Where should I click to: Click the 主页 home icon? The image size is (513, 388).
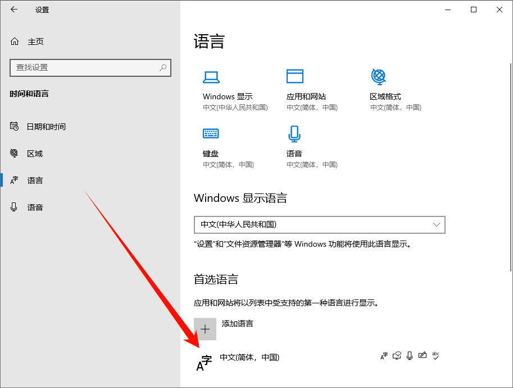[x=15, y=41]
